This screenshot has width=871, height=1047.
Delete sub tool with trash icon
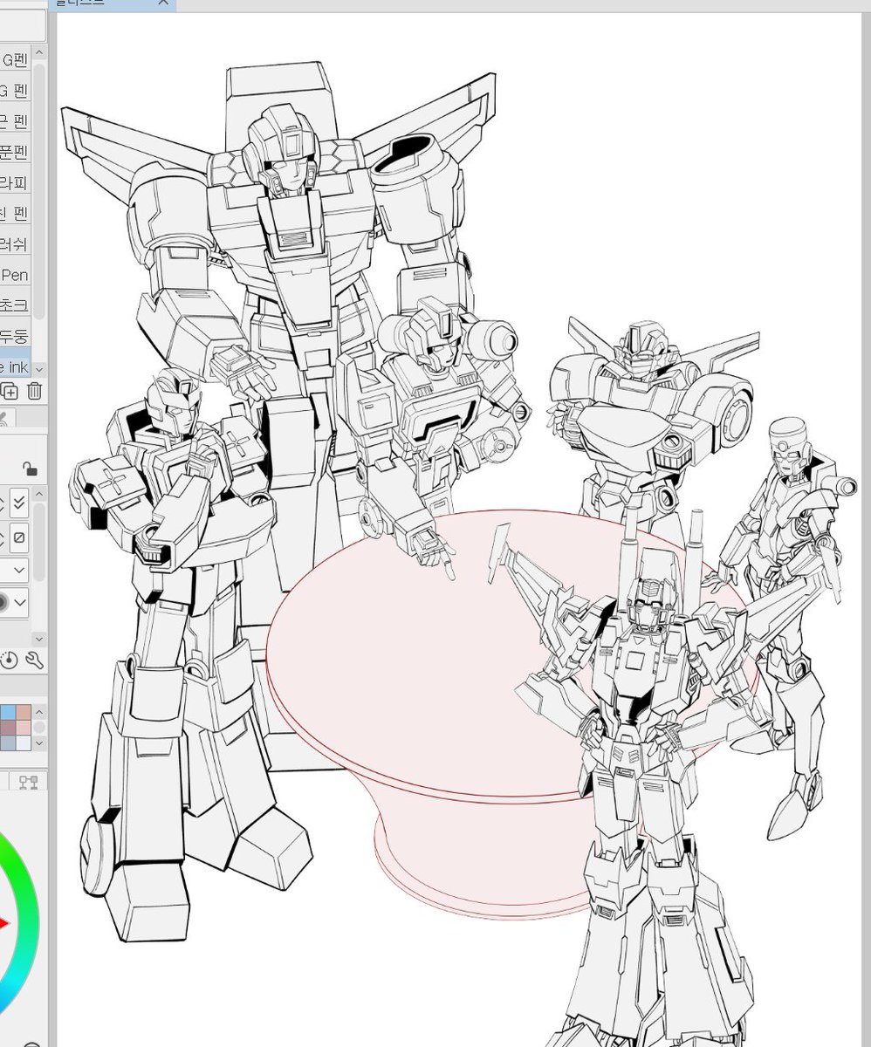coord(34,391)
